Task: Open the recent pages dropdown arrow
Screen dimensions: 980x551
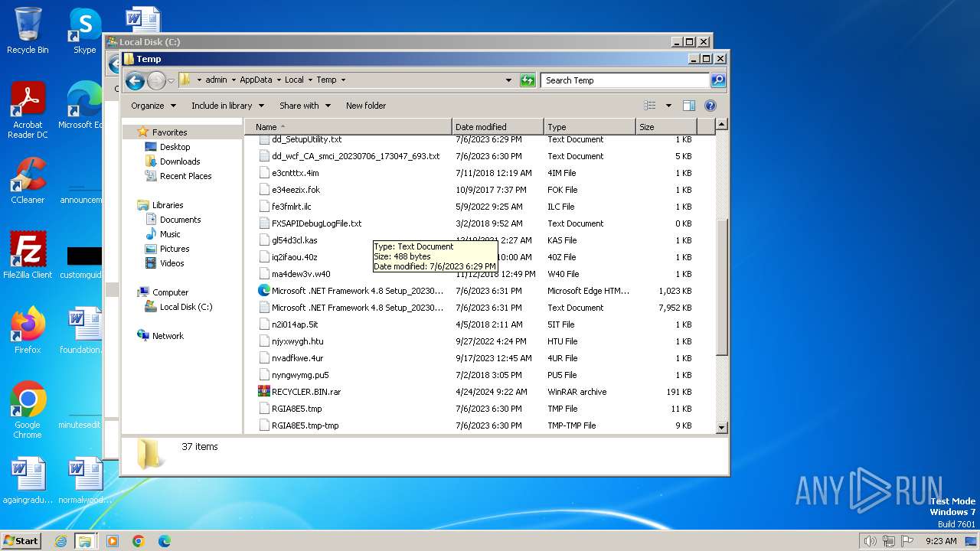Action: tap(171, 80)
